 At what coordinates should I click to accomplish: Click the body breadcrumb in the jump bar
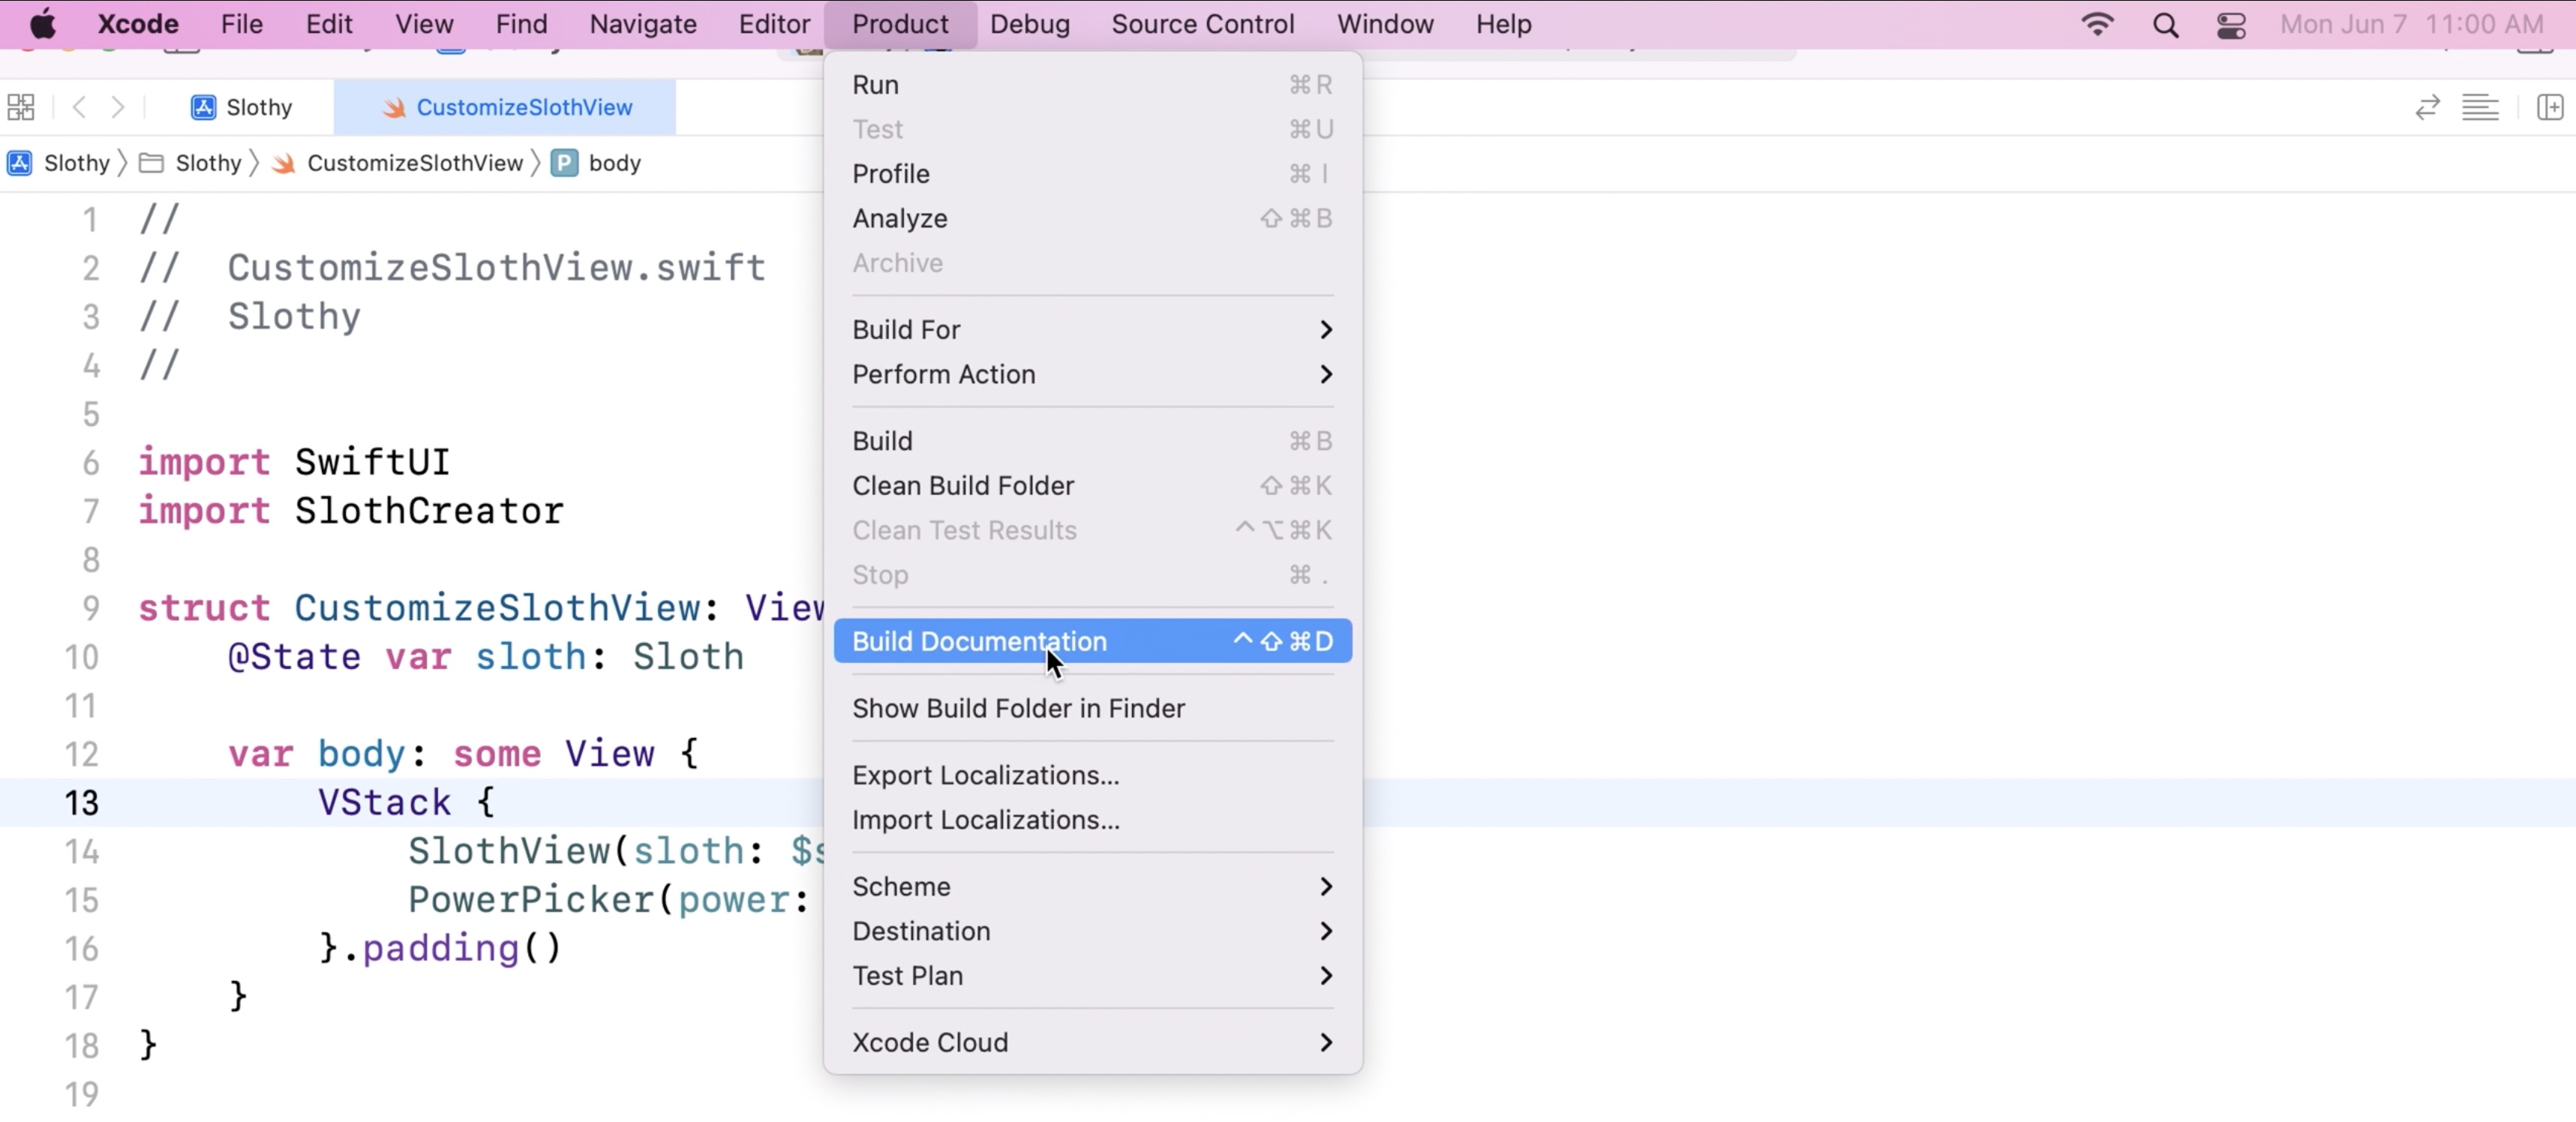[614, 162]
